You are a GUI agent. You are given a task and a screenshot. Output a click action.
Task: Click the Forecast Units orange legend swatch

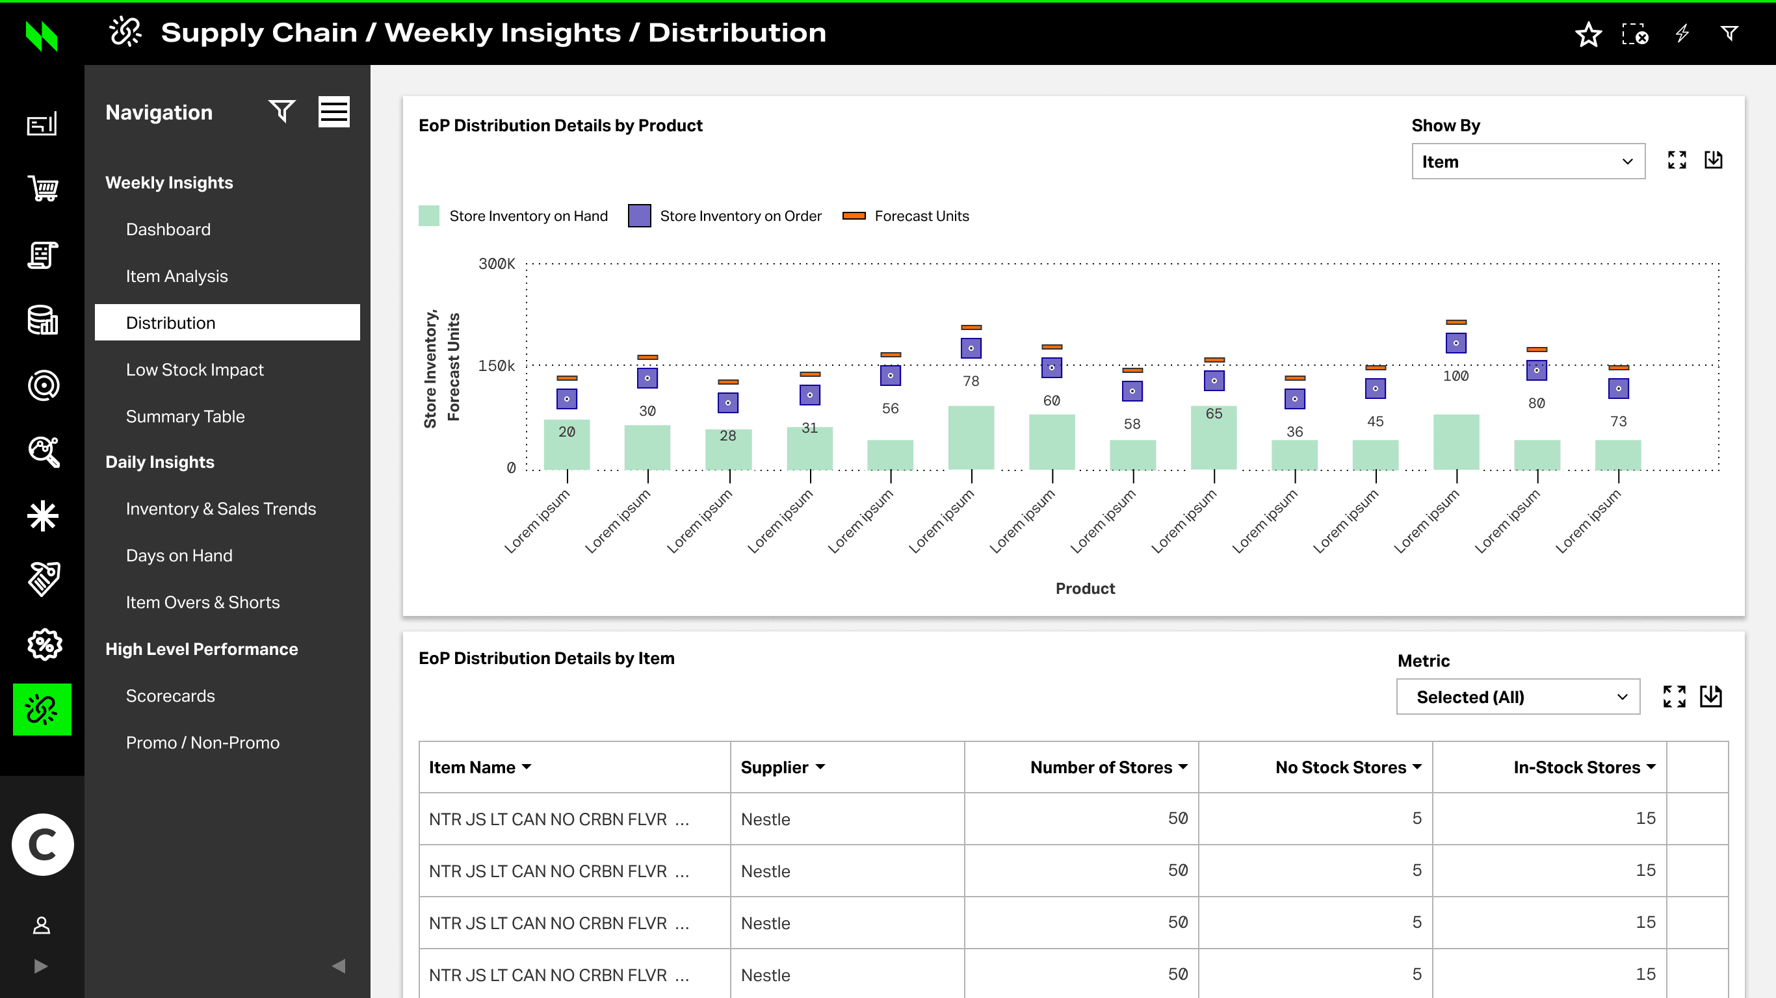[854, 216]
